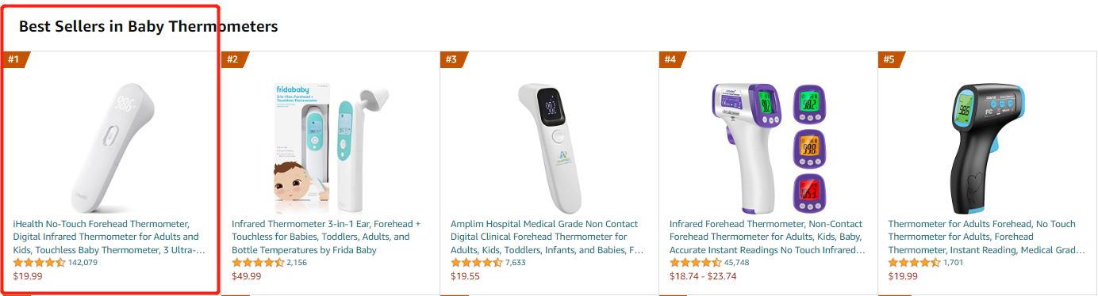Click the #1 bestseller rank badge
1098x296 pixels.
pos(15,59)
